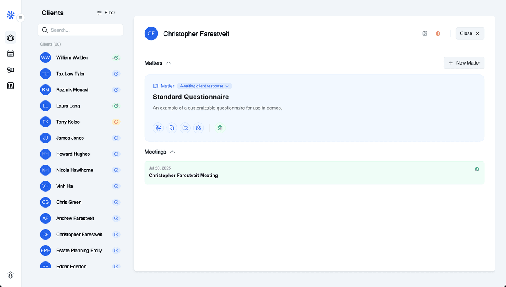This screenshot has height=287, width=506.
Task: Collapse the Matters section
Action: click(x=169, y=63)
